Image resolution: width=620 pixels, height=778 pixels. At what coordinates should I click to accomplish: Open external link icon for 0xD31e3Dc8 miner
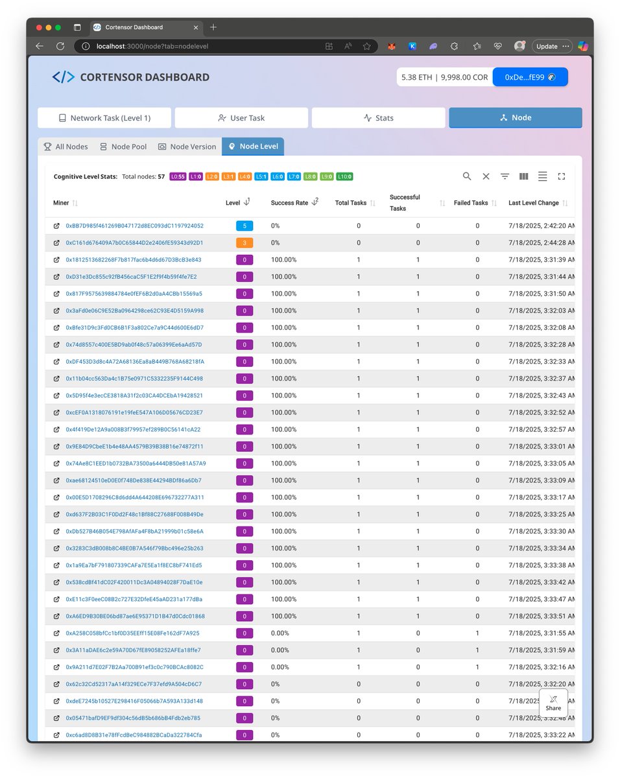click(56, 277)
